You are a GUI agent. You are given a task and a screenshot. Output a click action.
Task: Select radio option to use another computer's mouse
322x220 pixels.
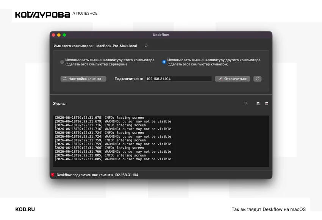click(x=164, y=62)
